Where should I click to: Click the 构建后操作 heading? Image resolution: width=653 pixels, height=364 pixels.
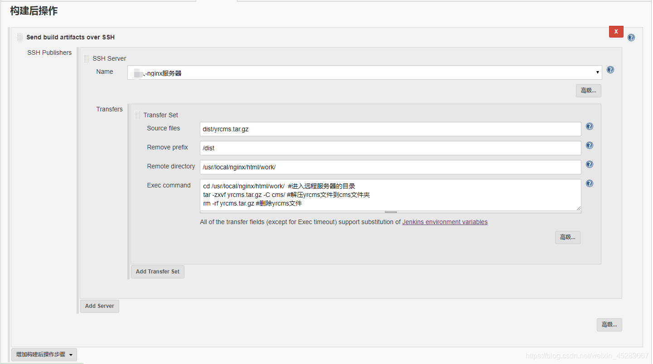point(34,11)
